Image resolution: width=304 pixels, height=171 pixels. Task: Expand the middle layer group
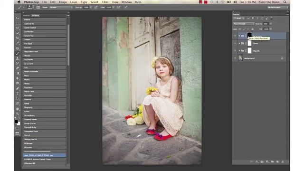[239, 43]
